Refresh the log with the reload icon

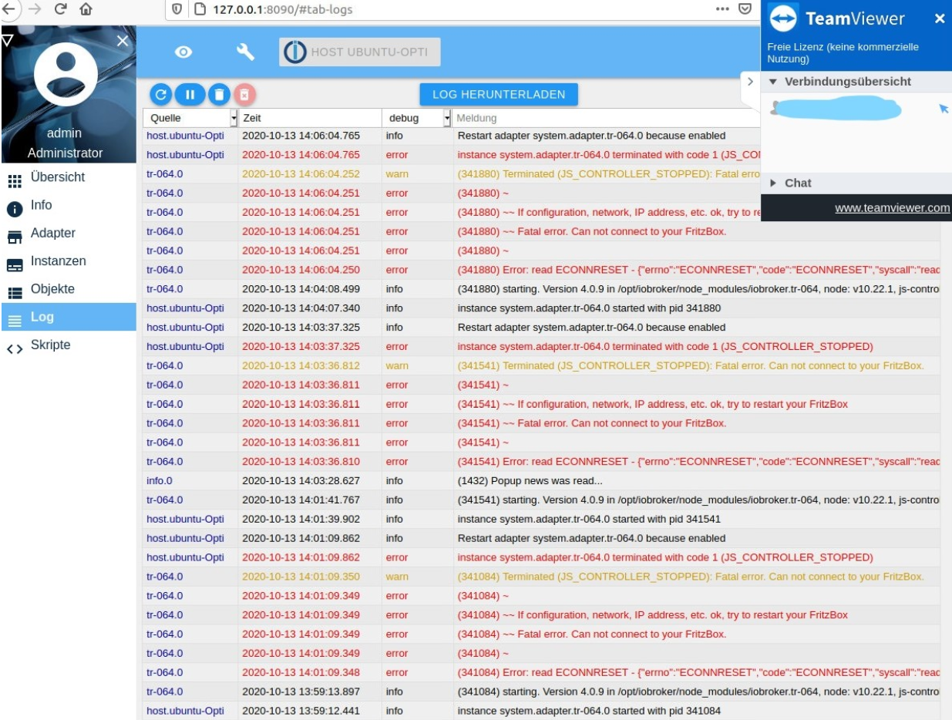pyautogui.click(x=162, y=95)
